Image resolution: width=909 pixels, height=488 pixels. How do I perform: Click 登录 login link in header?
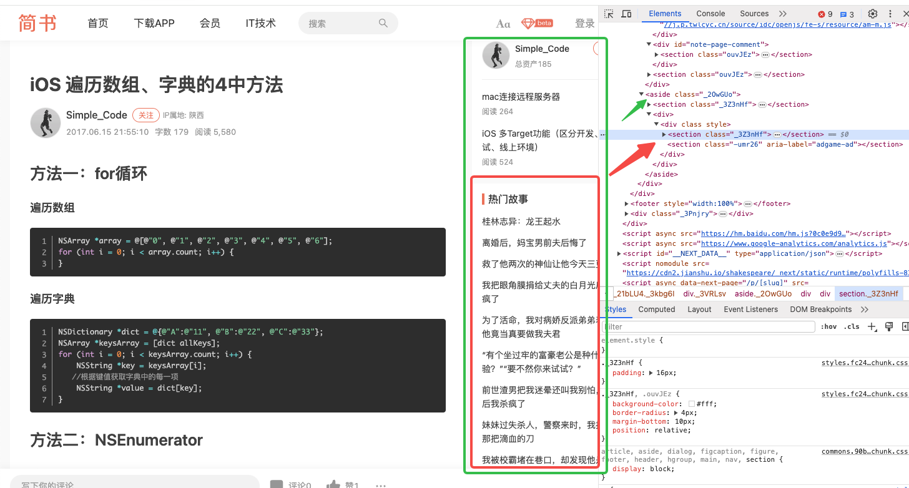click(x=585, y=23)
